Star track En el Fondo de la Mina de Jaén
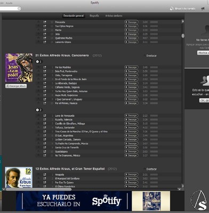This screenshot has width=209, height=213. [x=38, y=79]
